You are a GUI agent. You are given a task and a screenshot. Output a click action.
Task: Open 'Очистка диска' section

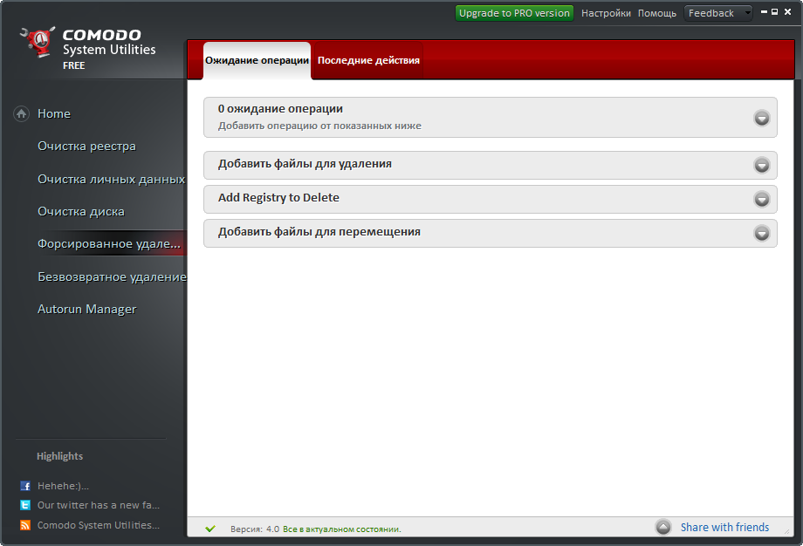(x=81, y=212)
